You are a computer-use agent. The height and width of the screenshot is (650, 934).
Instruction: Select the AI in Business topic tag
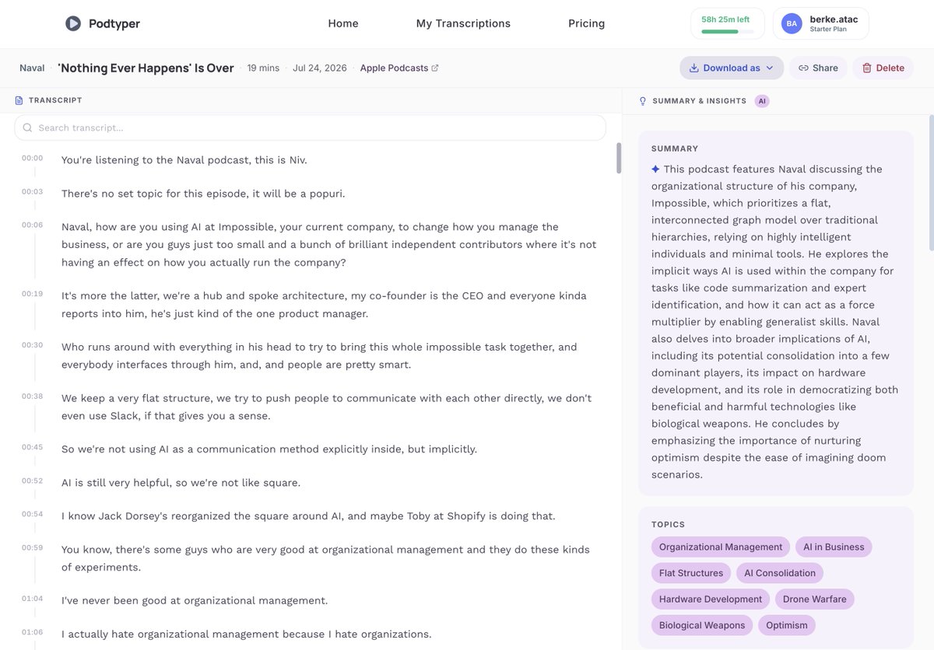point(834,547)
